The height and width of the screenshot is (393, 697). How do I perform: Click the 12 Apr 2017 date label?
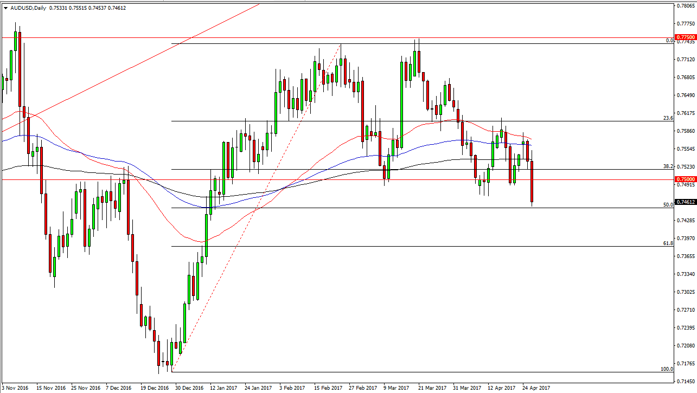(x=502, y=388)
